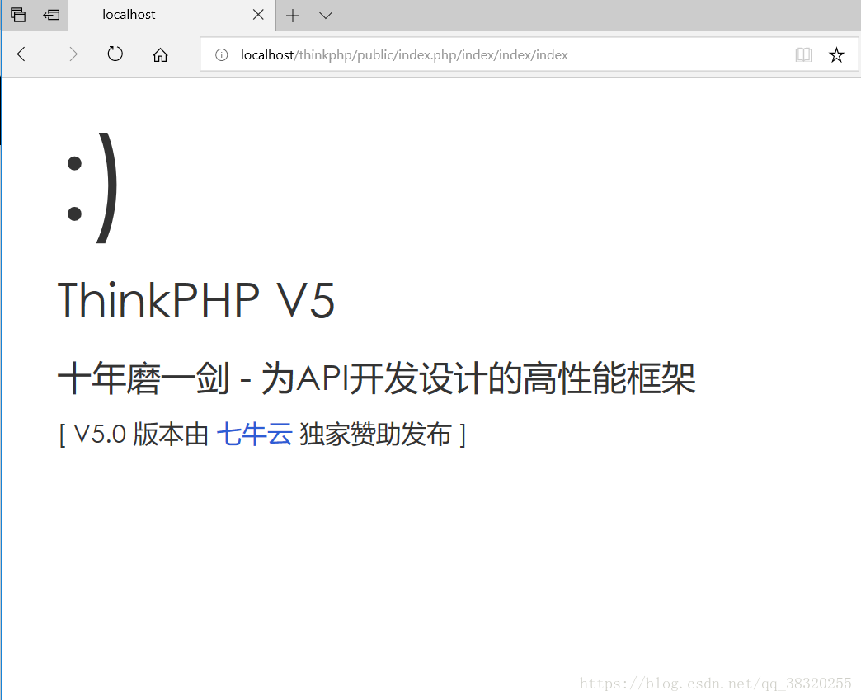Expand the tab preview chevron
861x700 pixels.
click(326, 16)
